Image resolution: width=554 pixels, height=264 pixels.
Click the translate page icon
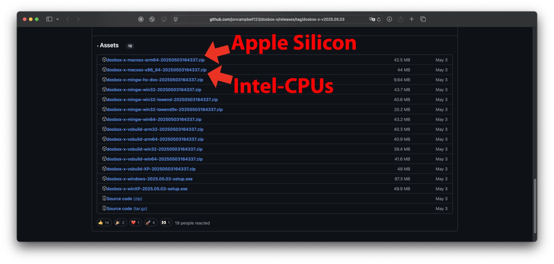372,19
